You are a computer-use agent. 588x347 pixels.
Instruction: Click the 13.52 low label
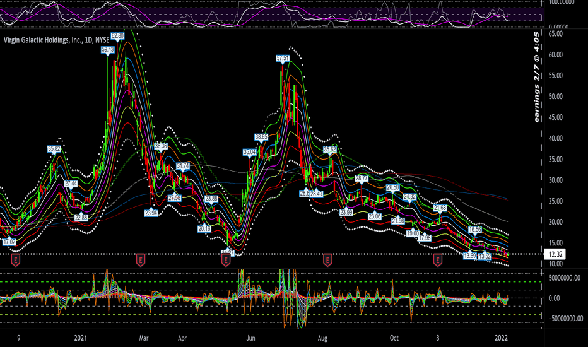pyautogui.click(x=485, y=257)
